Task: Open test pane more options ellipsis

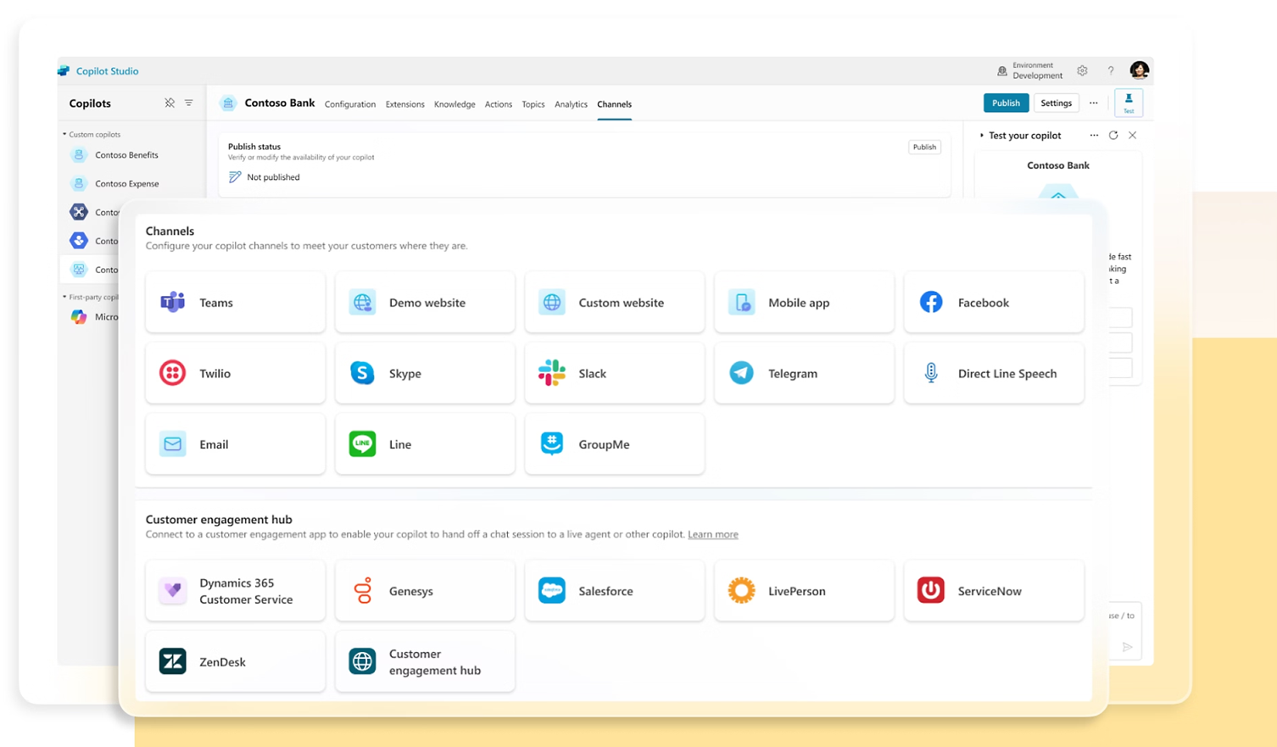Action: pyautogui.click(x=1094, y=135)
